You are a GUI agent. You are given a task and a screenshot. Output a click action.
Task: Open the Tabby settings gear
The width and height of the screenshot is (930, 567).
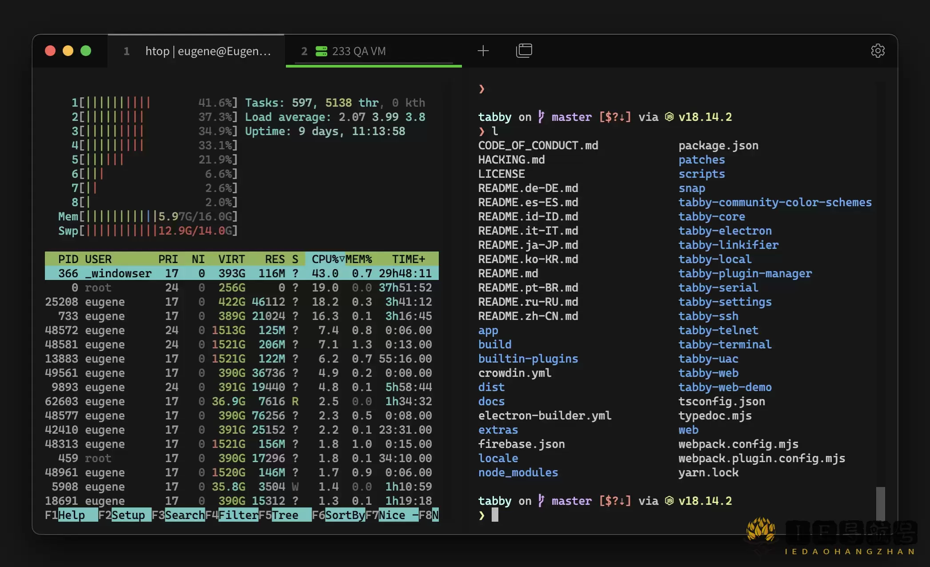[878, 51]
